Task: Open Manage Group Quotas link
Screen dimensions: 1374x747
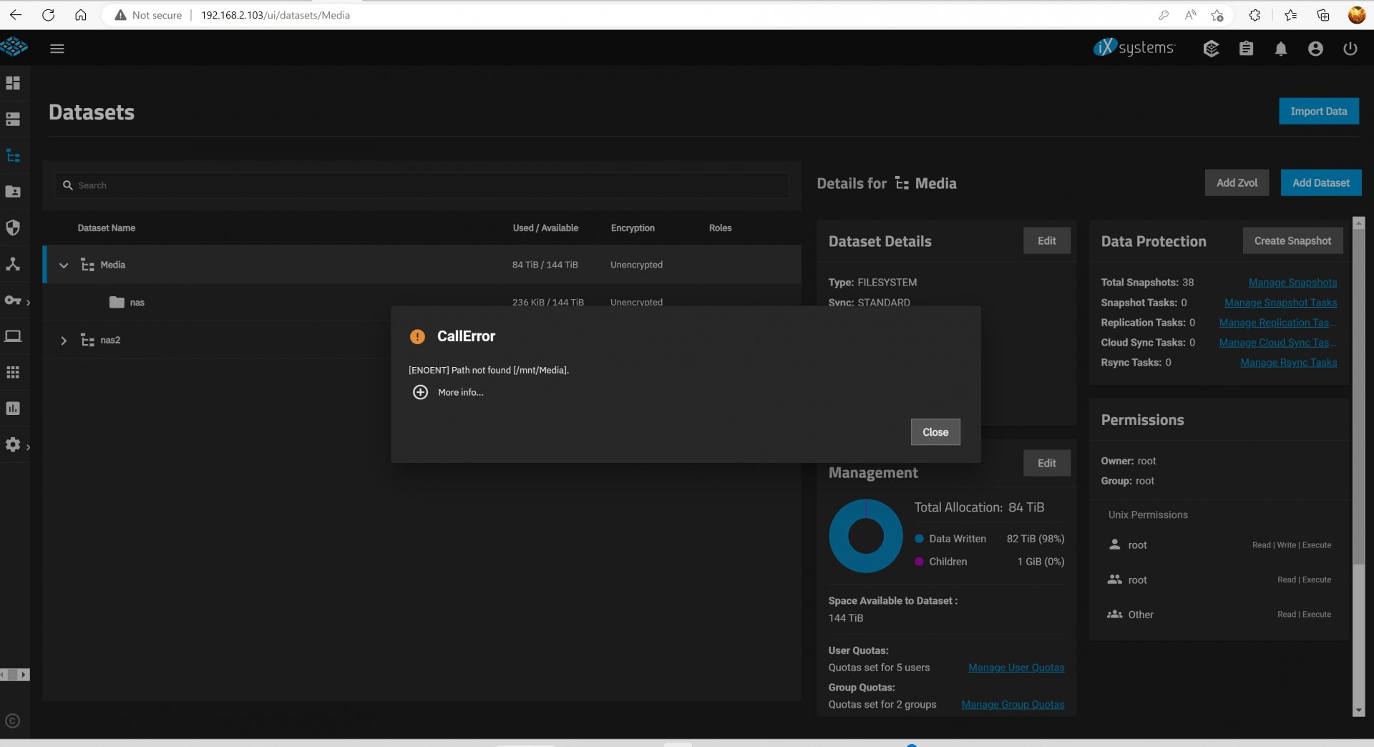Action: (x=1013, y=705)
